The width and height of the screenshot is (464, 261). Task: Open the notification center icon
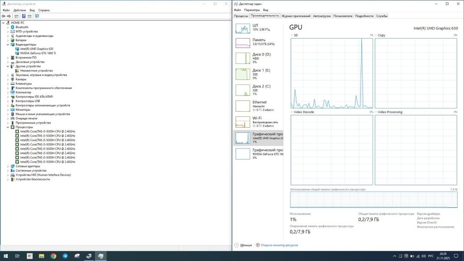(457, 256)
